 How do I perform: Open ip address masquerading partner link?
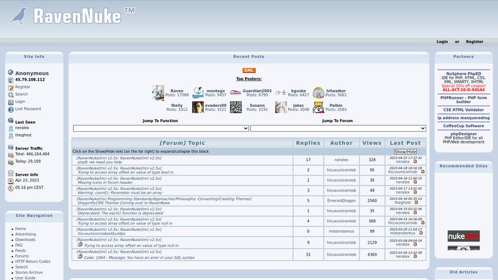click(464, 118)
